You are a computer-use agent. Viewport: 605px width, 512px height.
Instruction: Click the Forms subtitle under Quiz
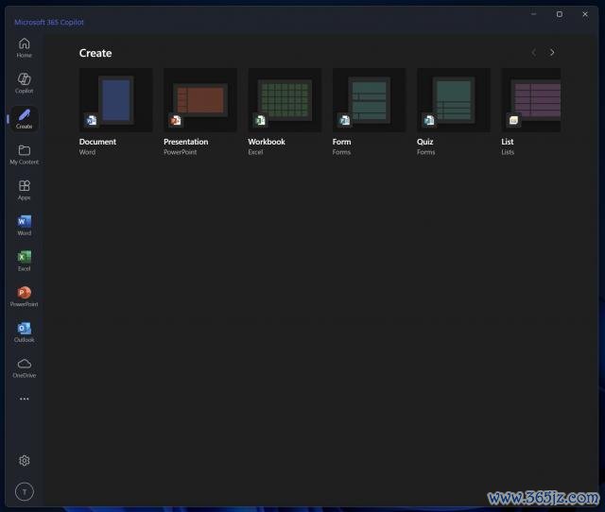click(426, 152)
